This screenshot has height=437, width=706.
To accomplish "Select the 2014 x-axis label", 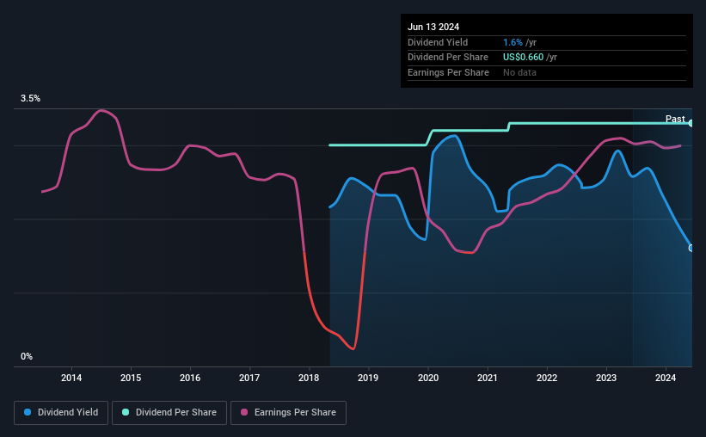I will [71, 378].
